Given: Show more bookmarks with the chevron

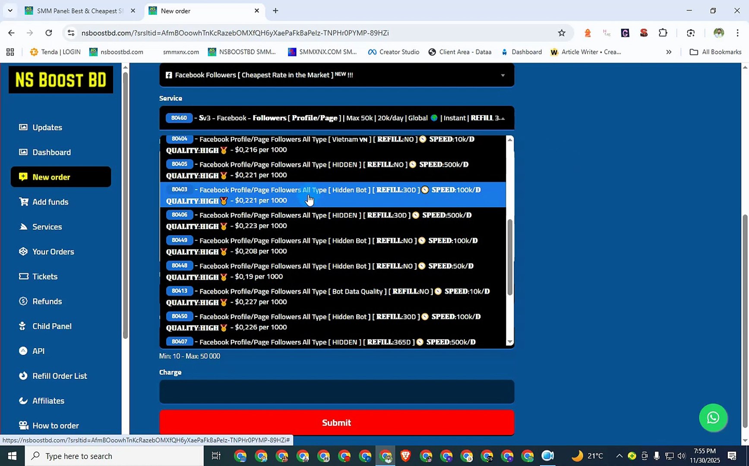Looking at the screenshot, I should pyautogui.click(x=669, y=52).
